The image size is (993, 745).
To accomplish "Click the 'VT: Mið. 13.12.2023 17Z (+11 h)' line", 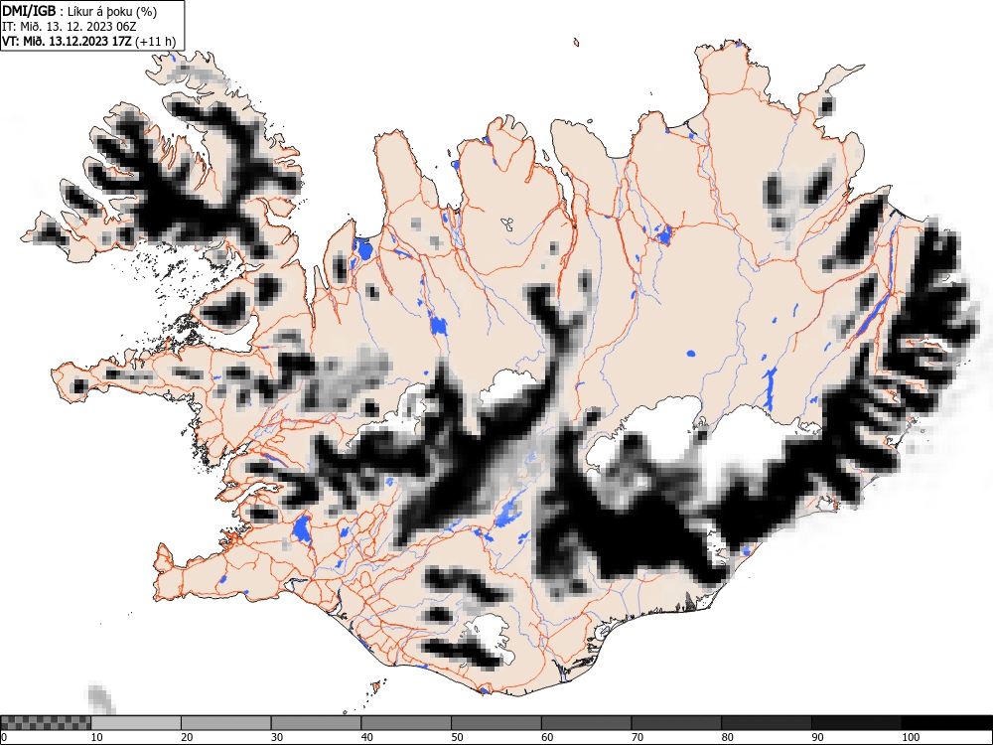I will [x=89, y=42].
